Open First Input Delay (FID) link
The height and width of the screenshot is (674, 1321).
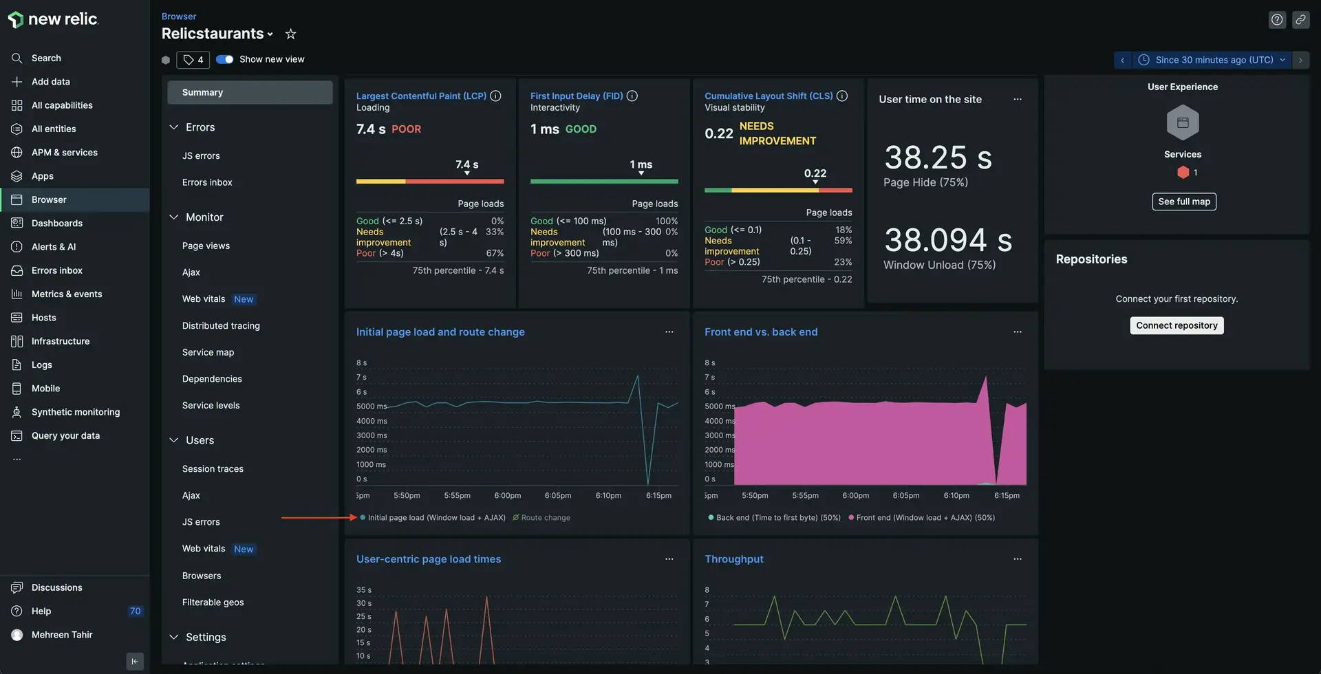click(x=577, y=96)
